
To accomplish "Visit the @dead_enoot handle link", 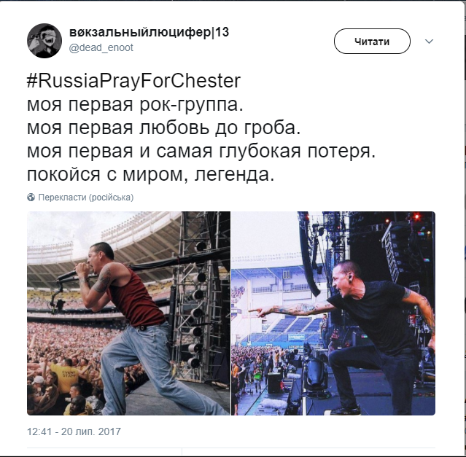I will point(101,47).
